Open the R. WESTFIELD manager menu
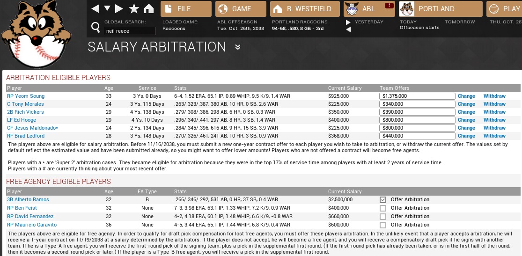Image resolution: width=522 pixels, height=256 pixels. pos(305,9)
